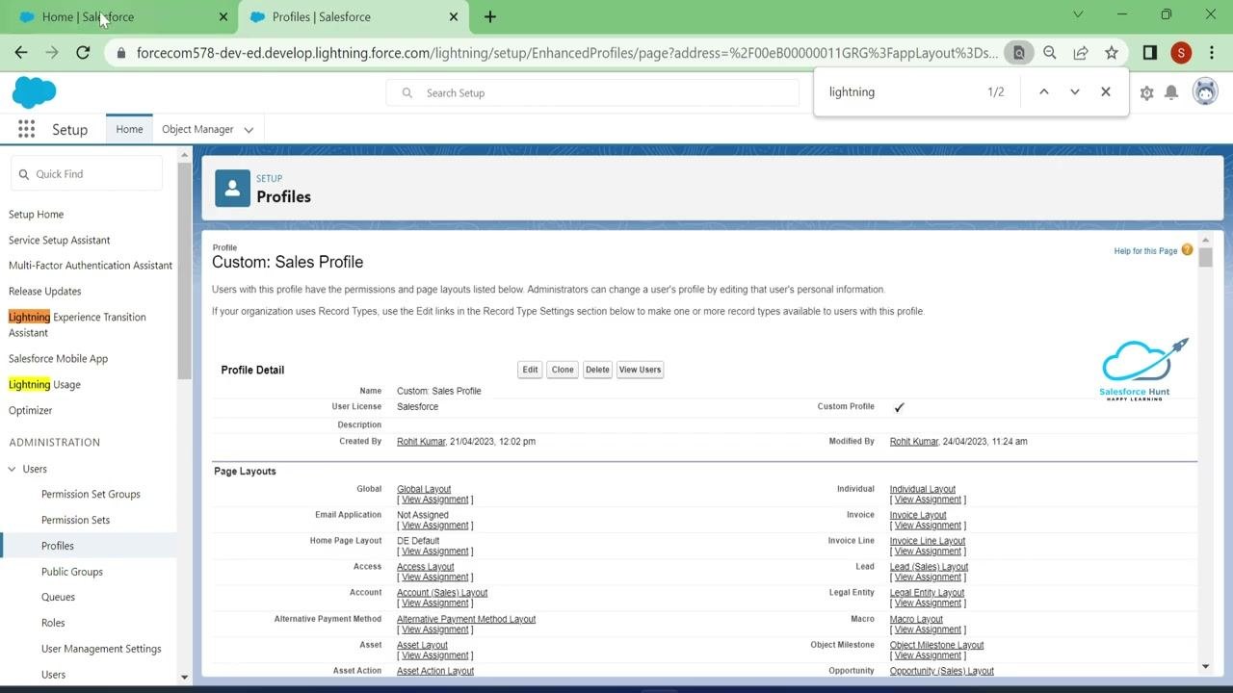
Task: Click the View Users button
Action: [x=640, y=370]
